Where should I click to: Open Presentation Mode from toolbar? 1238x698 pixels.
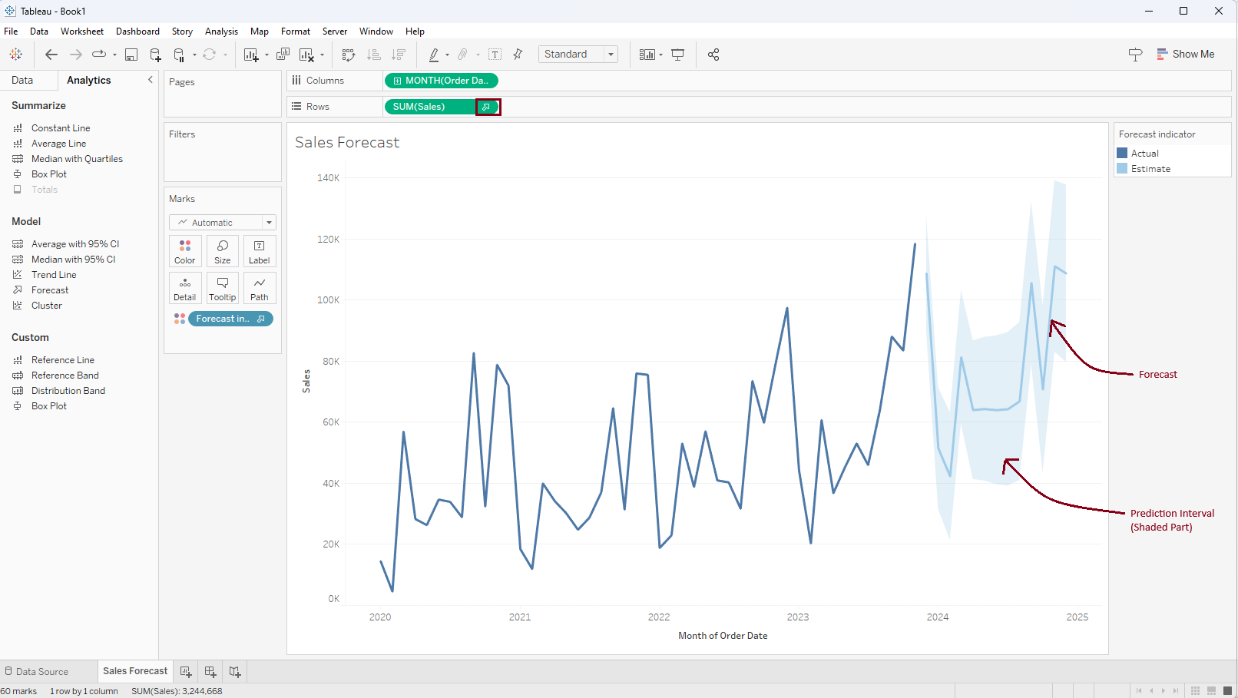click(677, 55)
